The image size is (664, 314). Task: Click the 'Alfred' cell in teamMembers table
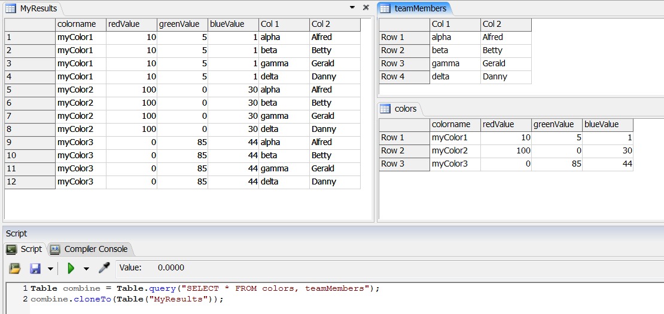click(x=506, y=38)
